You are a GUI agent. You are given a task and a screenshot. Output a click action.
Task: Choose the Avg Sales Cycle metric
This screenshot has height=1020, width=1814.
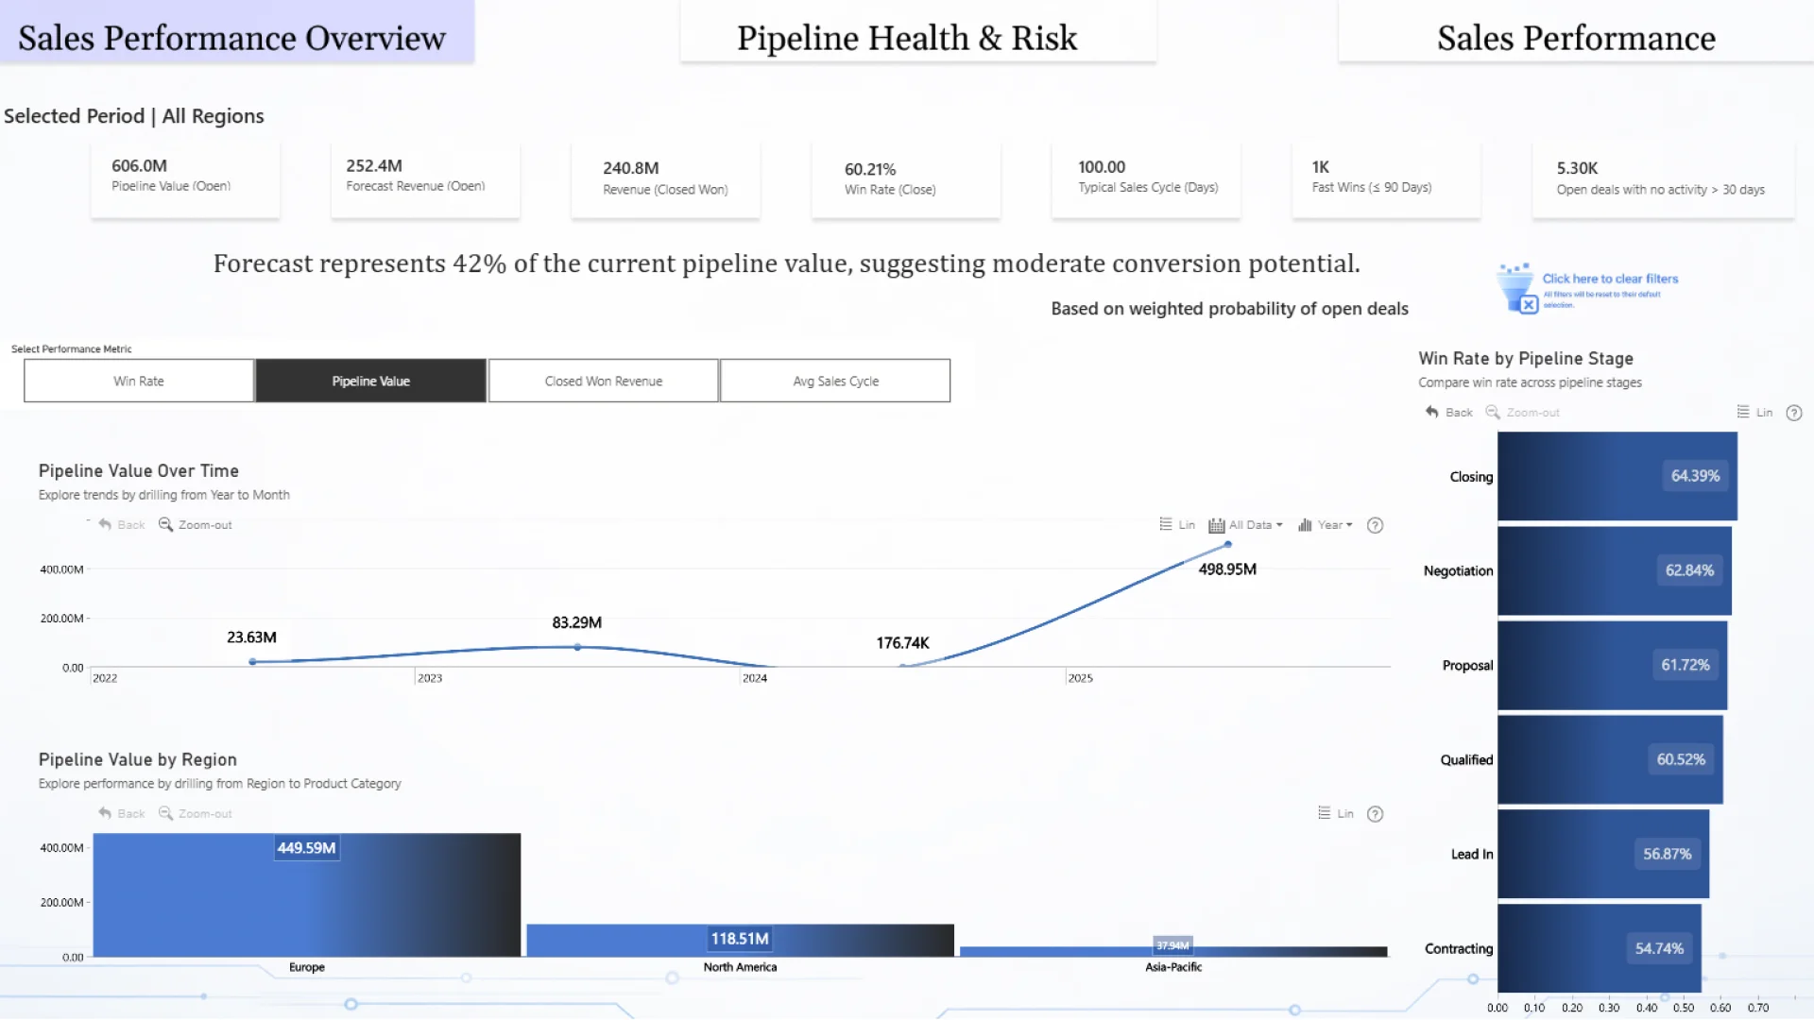[835, 381]
